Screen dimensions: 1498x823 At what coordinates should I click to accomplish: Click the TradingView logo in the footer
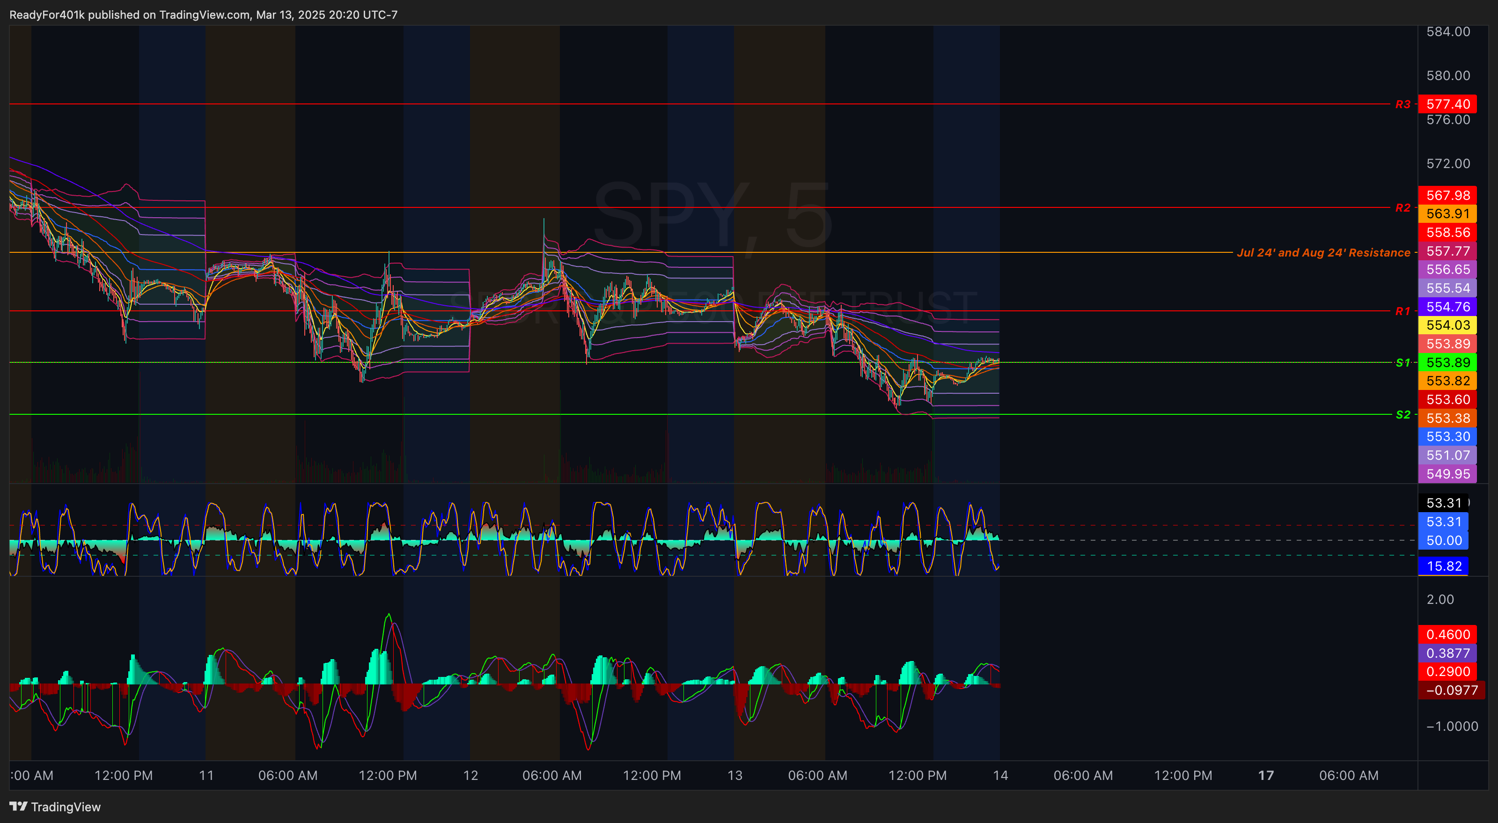coord(55,807)
